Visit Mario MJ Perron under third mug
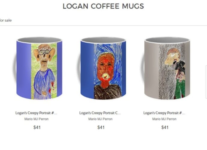 pos(164,119)
